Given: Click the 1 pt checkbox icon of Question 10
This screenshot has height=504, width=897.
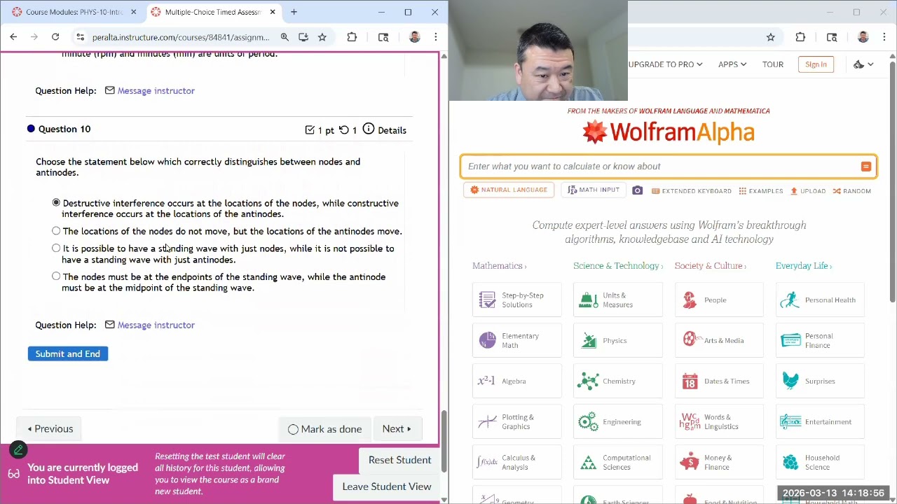Looking at the screenshot, I should point(310,129).
